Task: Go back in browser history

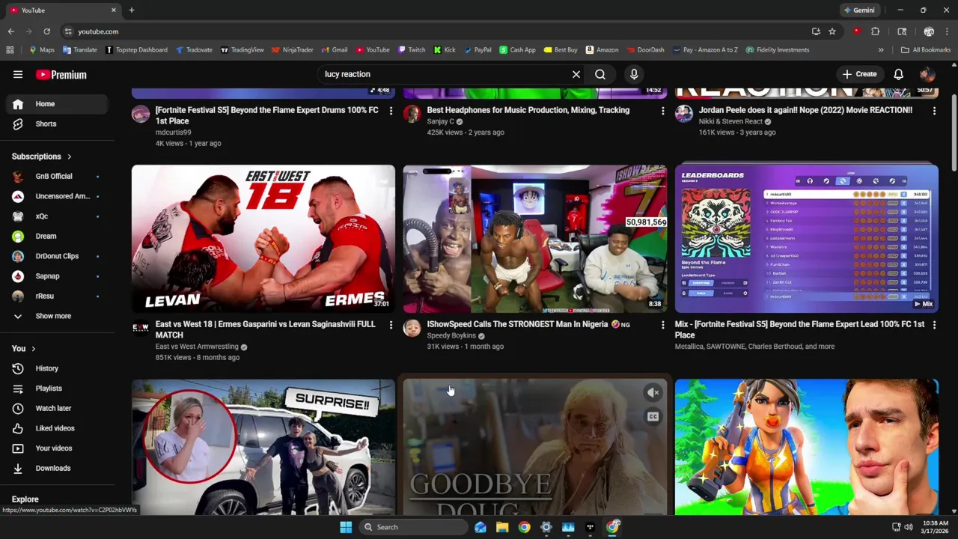Action: pos(11,31)
